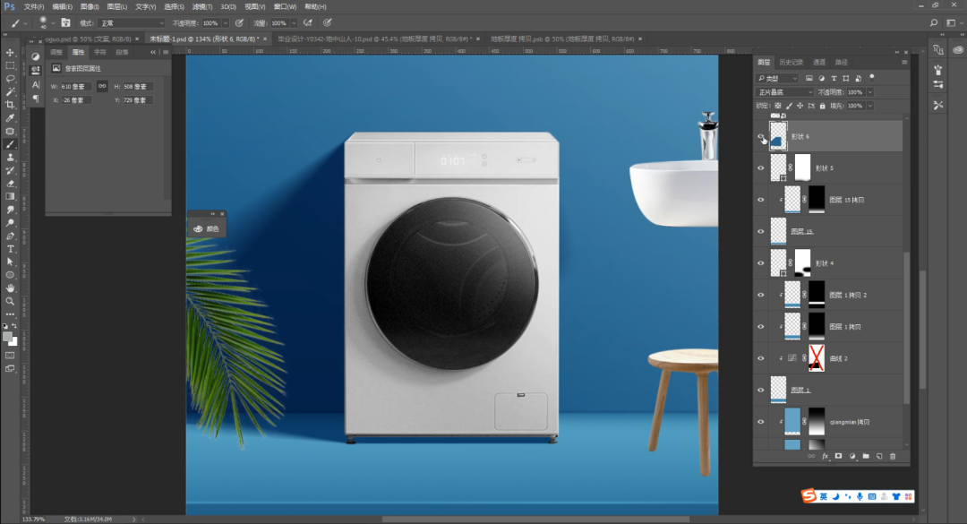Expand the layer filter 类型 dropdown

click(x=778, y=79)
